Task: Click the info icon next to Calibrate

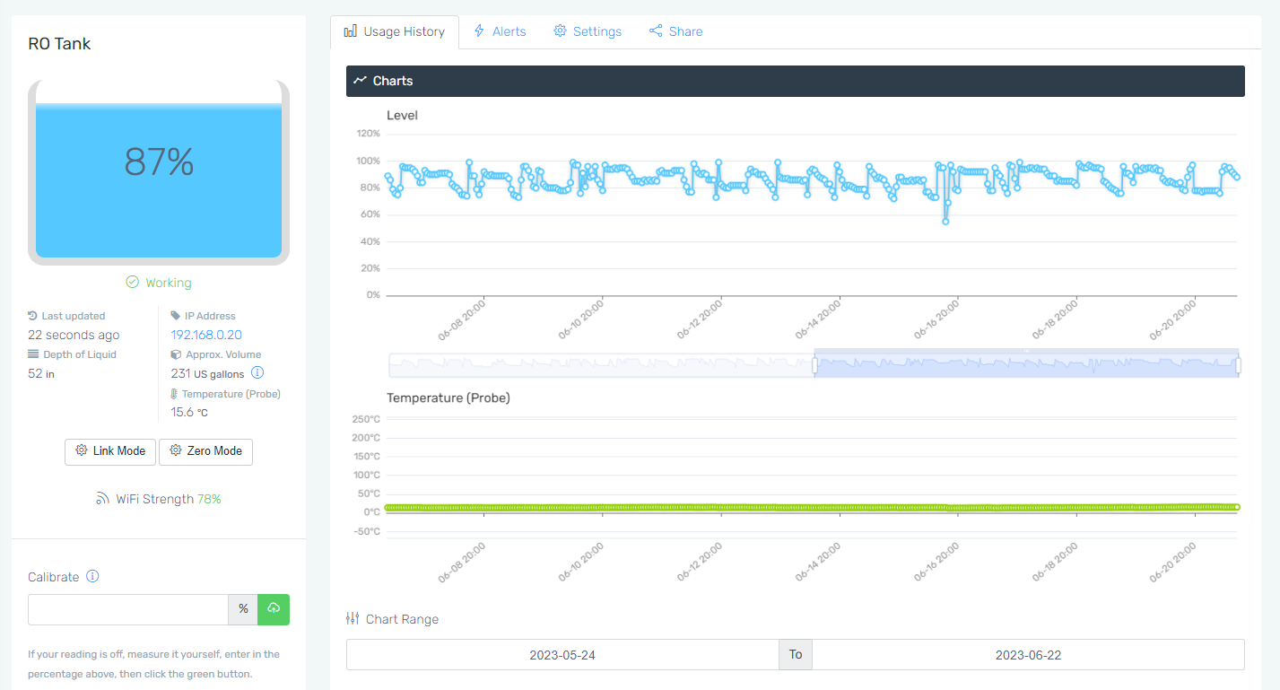Action: tap(92, 577)
